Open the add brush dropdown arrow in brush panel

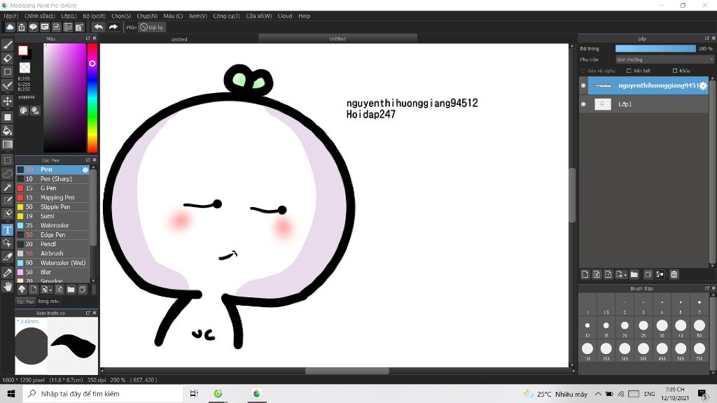47,289
